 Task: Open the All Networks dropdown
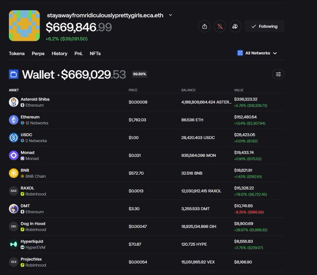pyautogui.click(x=257, y=53)
